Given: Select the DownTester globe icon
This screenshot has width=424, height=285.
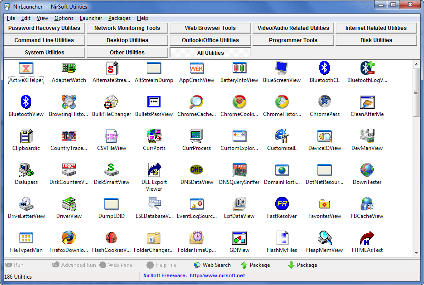Looking at the screenshot, I should [x=367, y=170].
